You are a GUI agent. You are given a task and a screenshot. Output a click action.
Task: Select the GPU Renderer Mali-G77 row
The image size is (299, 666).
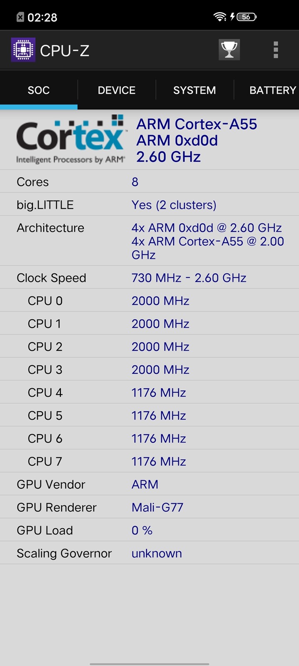coord(149,507)
